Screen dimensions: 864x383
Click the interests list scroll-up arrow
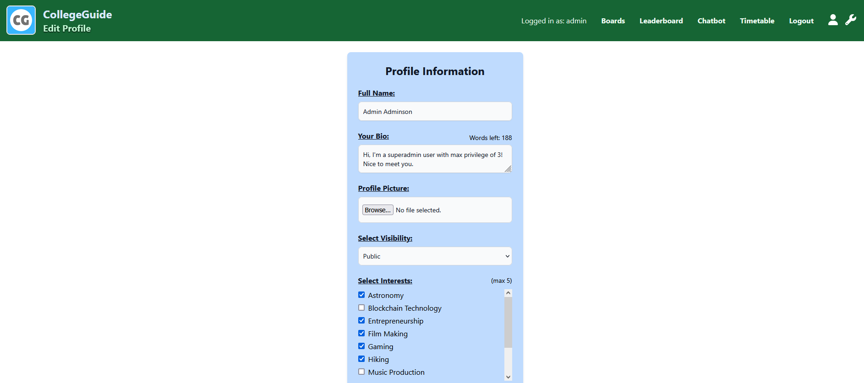[x=508, y=293]
